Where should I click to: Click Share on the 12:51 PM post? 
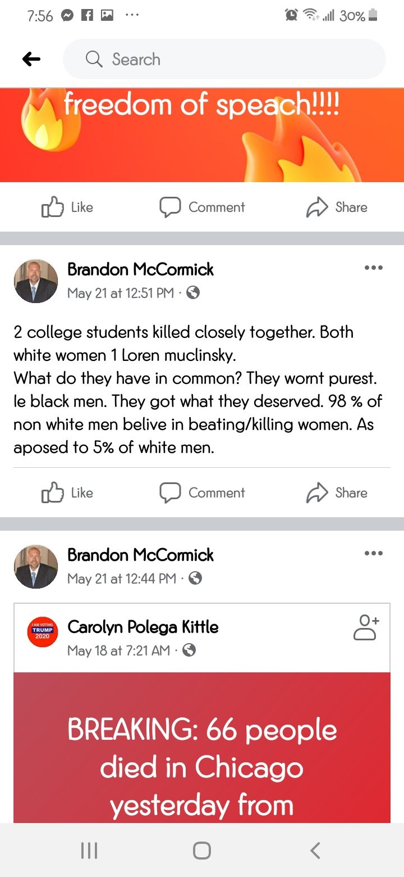coord(337,493)
